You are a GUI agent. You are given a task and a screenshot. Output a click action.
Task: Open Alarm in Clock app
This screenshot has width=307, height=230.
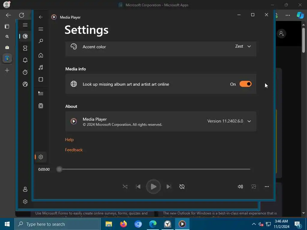tap(25, 60)
